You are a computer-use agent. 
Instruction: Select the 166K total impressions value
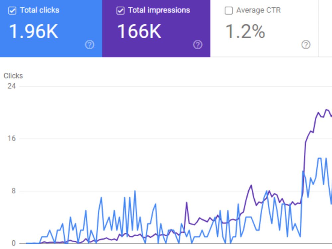139,31
